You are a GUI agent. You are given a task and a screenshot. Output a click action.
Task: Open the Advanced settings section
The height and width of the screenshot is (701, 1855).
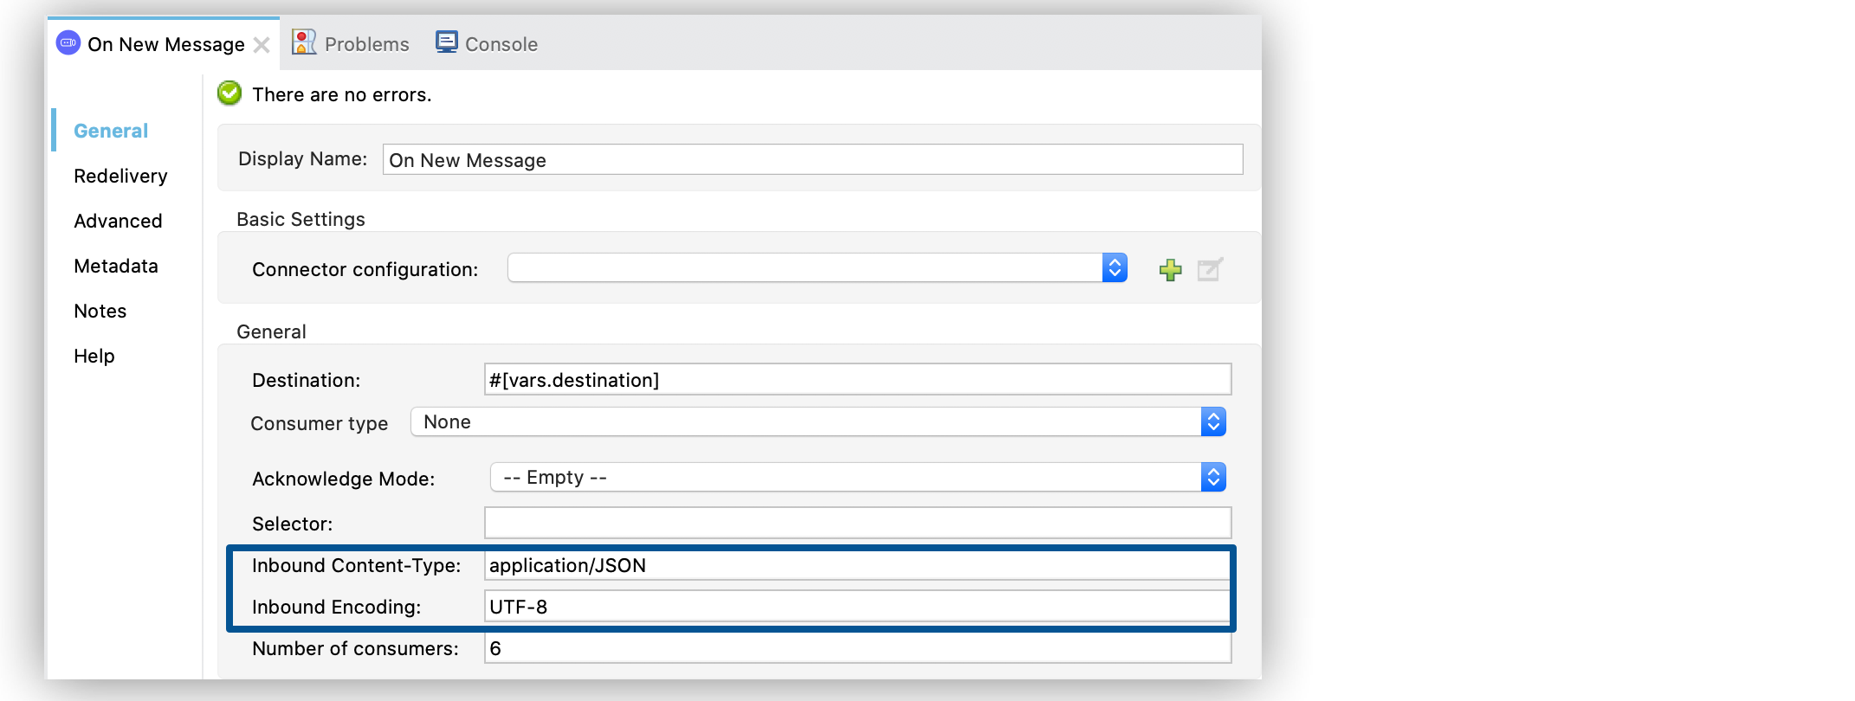coord(118,222)
